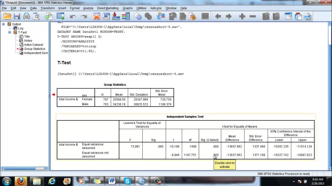Click the df value 1187.751
The image size is (332, 186).
(x=190, y=155)
